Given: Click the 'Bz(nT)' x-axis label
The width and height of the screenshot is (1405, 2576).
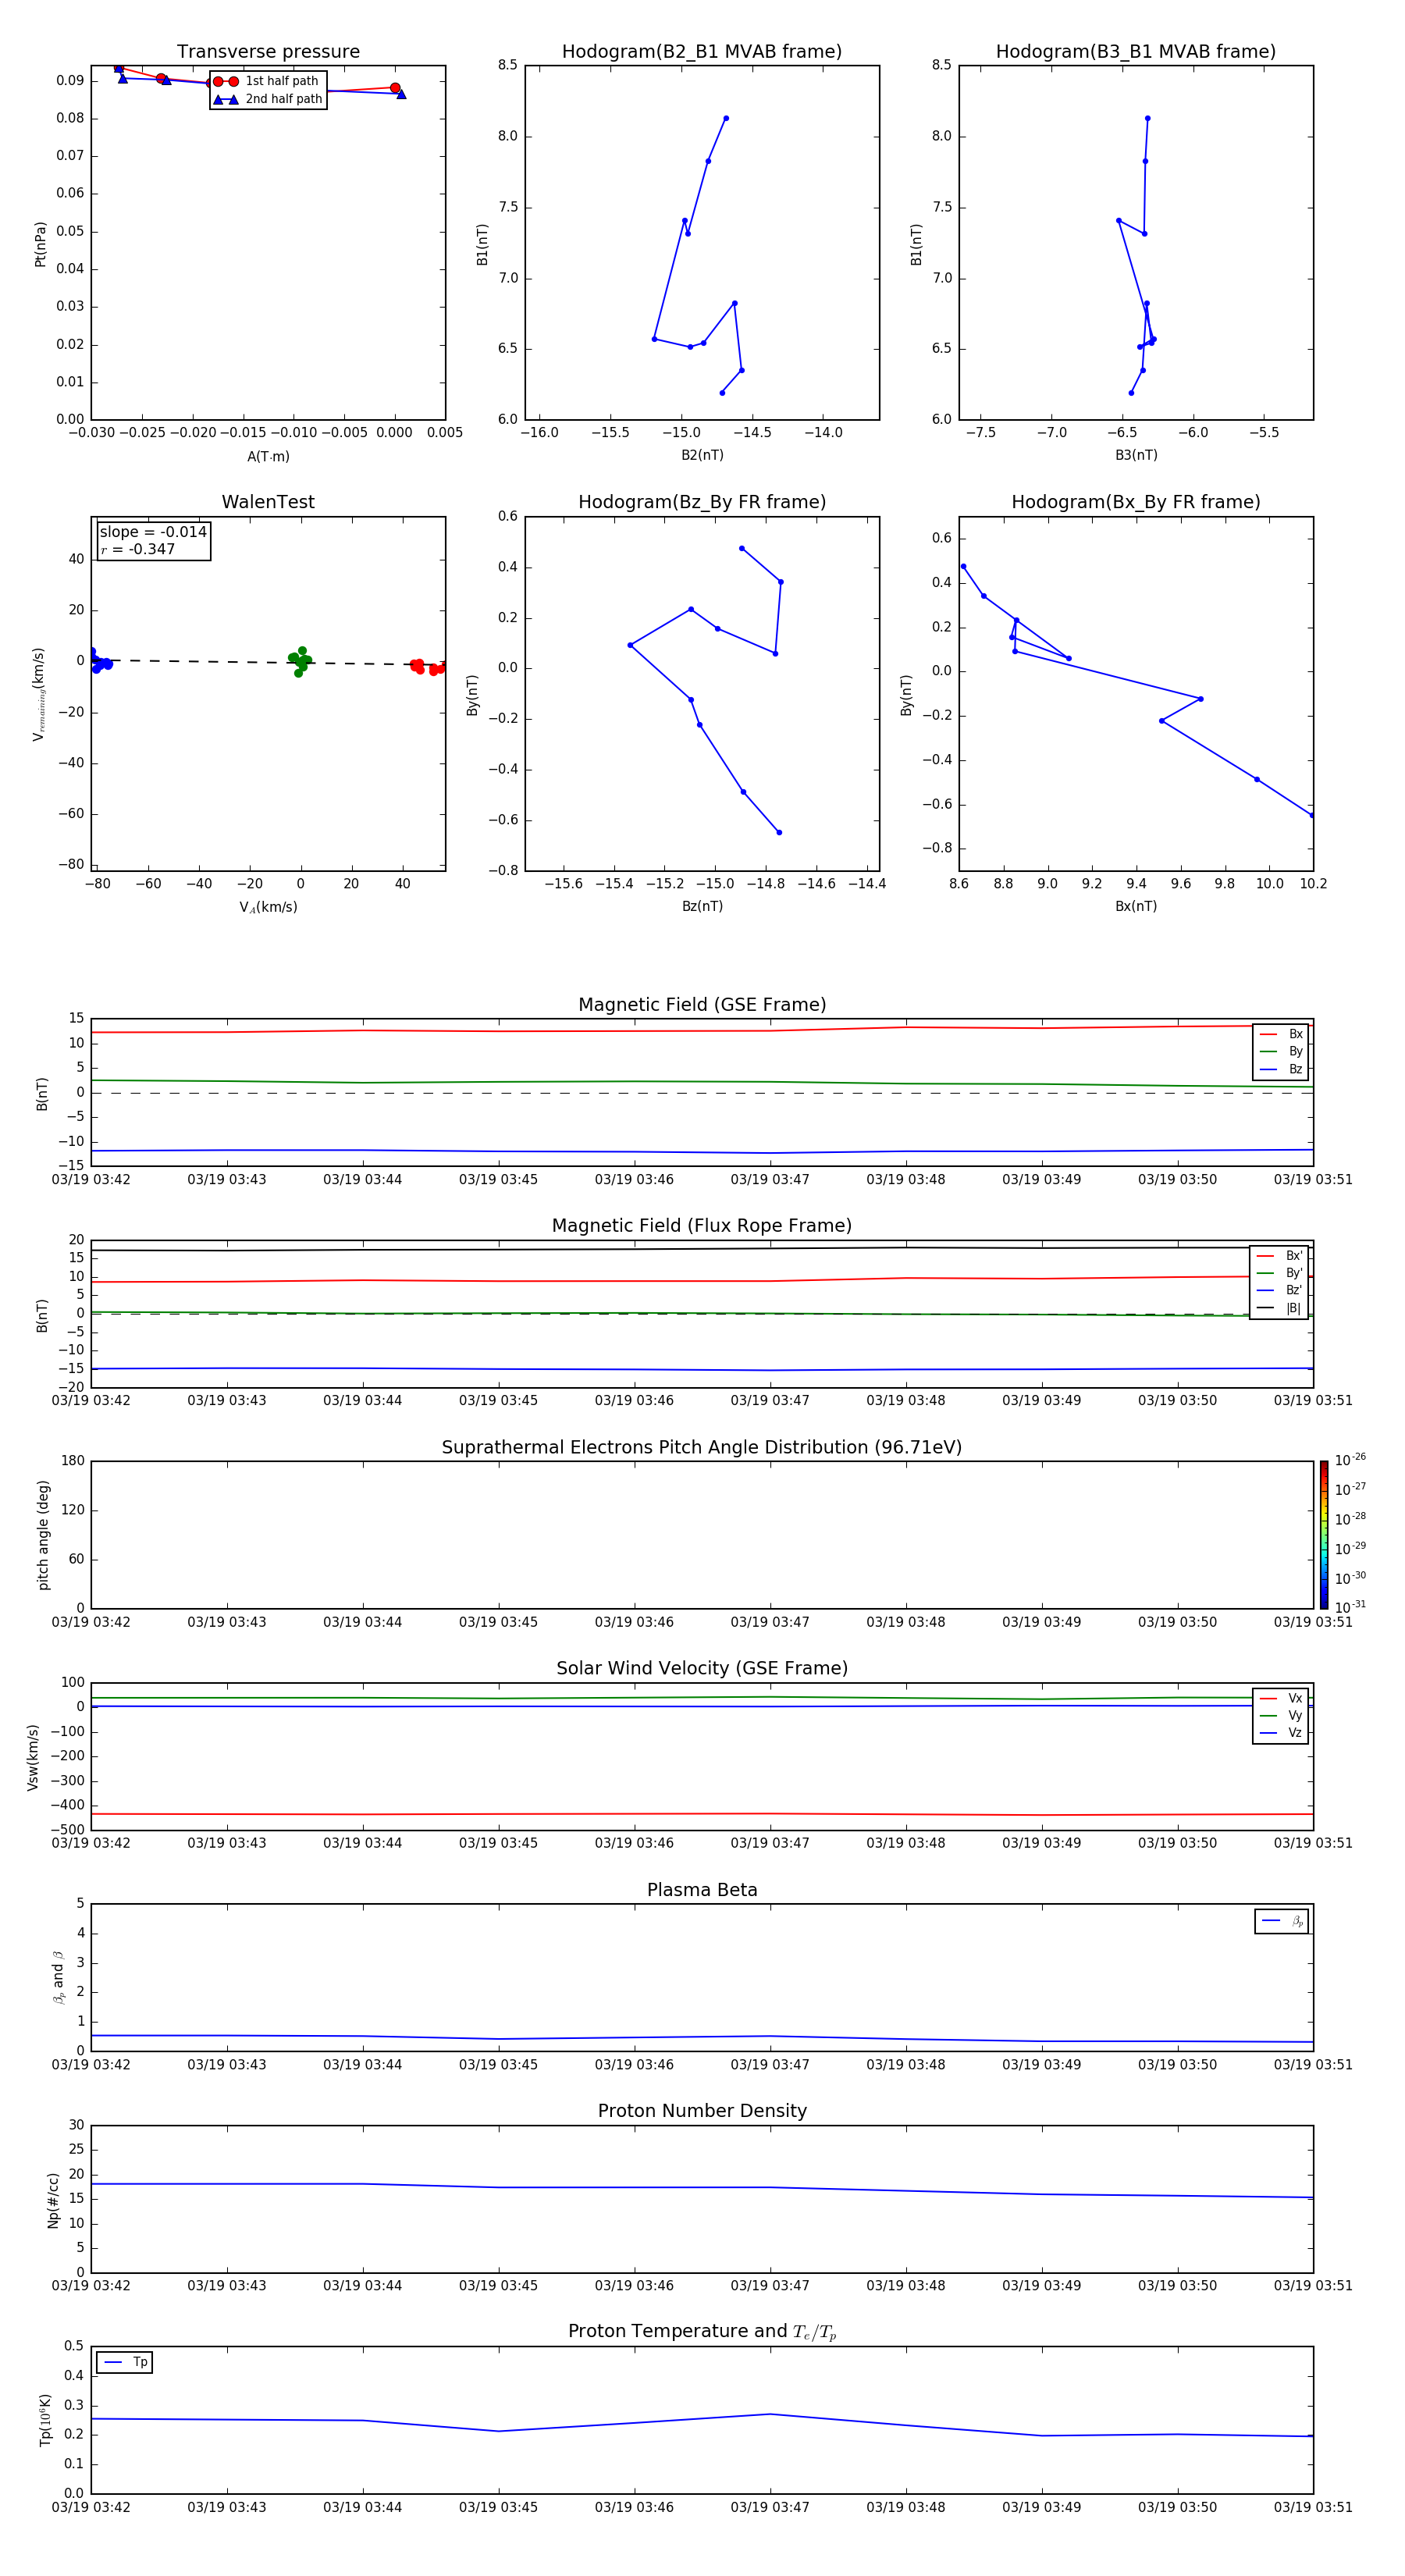Looking at the screenshot, I should pyautogui.click(x=702, y=906).
